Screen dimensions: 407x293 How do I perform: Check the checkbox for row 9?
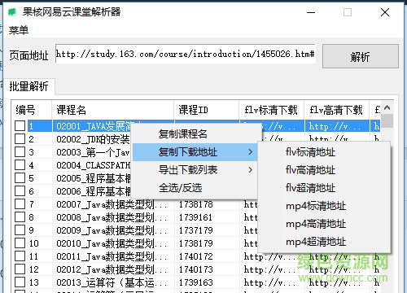point(20,230)
